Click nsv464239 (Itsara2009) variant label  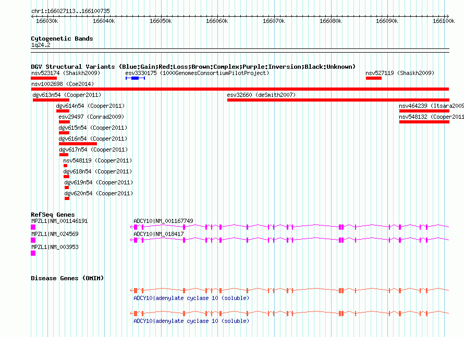(431, 106)
